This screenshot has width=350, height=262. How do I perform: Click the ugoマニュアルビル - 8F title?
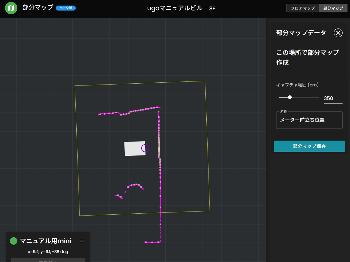click(181, 8)
